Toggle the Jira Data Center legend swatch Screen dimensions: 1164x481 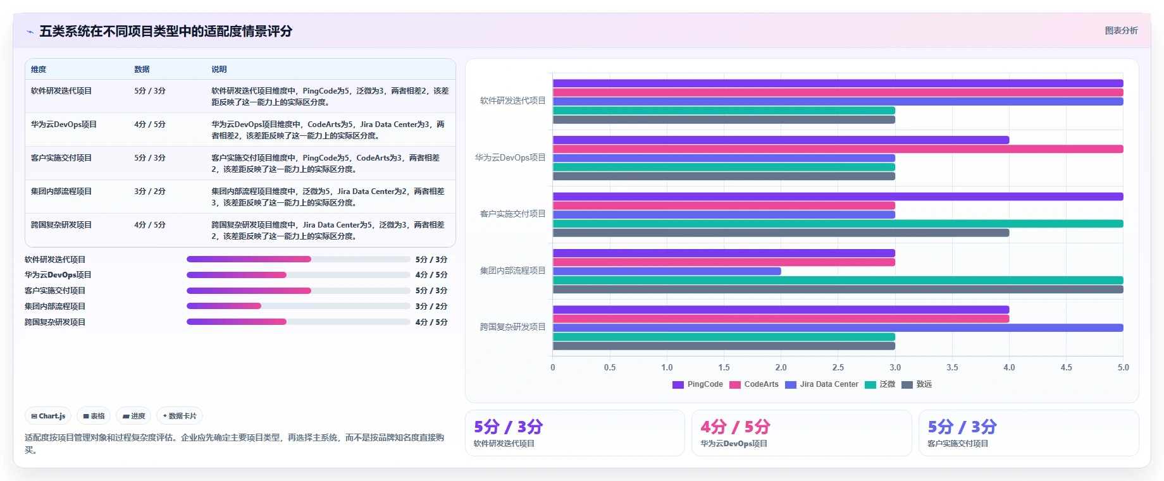coord(791,384)
